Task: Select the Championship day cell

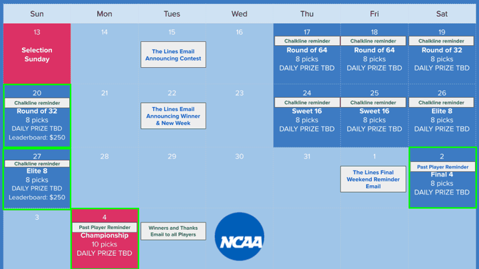Action: 104,239
